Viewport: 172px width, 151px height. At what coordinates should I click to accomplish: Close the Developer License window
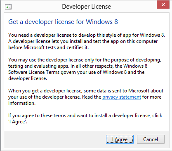(163, 5)
